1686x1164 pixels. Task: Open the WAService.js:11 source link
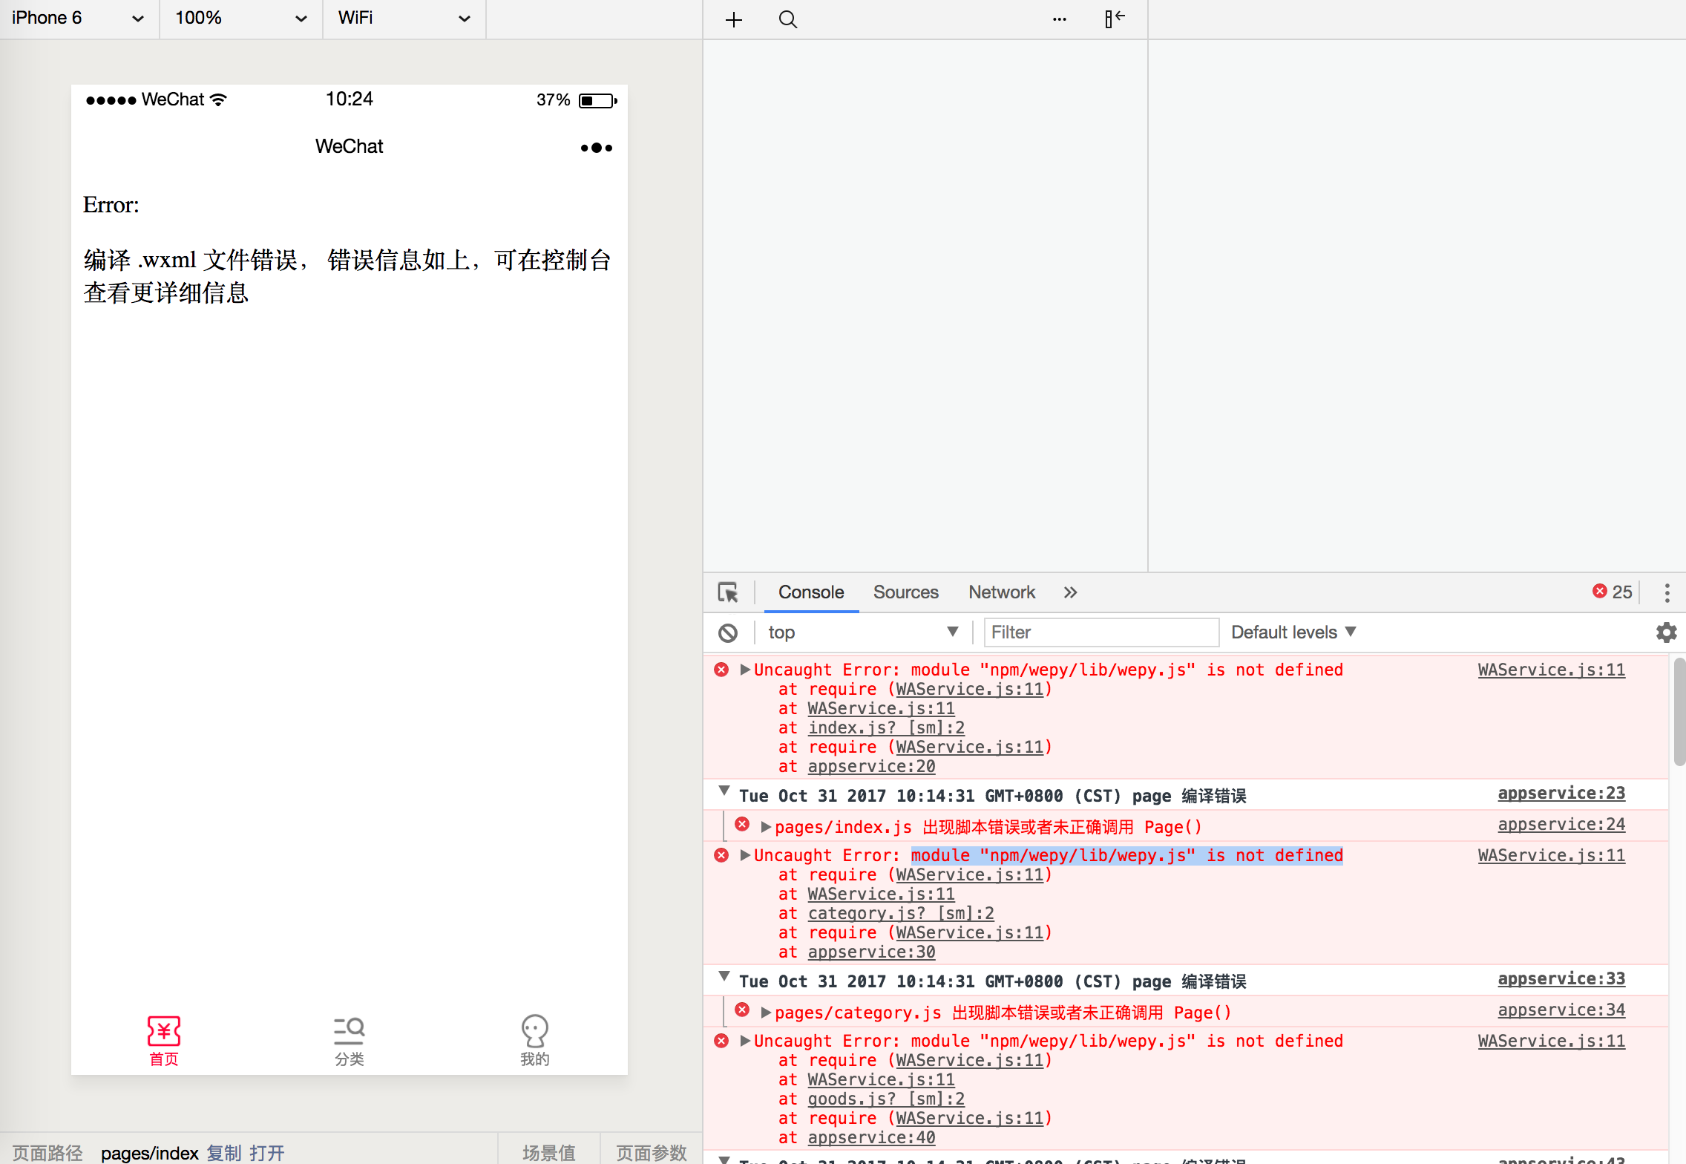pos(1551,669)
